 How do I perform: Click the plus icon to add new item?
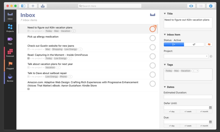[33, 6]
